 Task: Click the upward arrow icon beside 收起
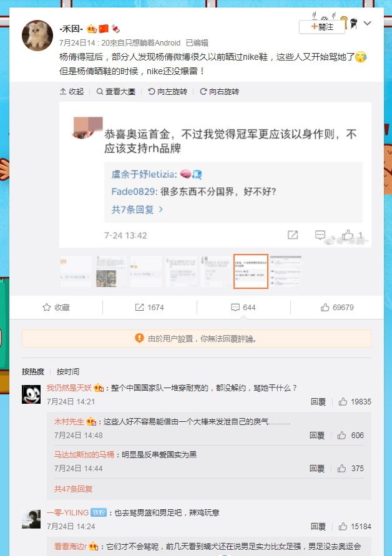63,92
